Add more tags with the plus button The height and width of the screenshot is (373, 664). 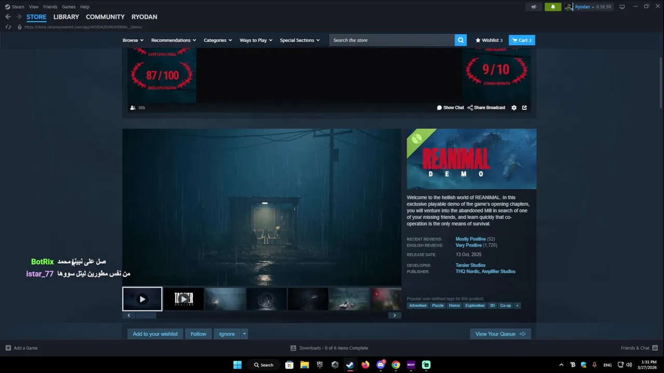pyautogui.click(x=517, y=306)
